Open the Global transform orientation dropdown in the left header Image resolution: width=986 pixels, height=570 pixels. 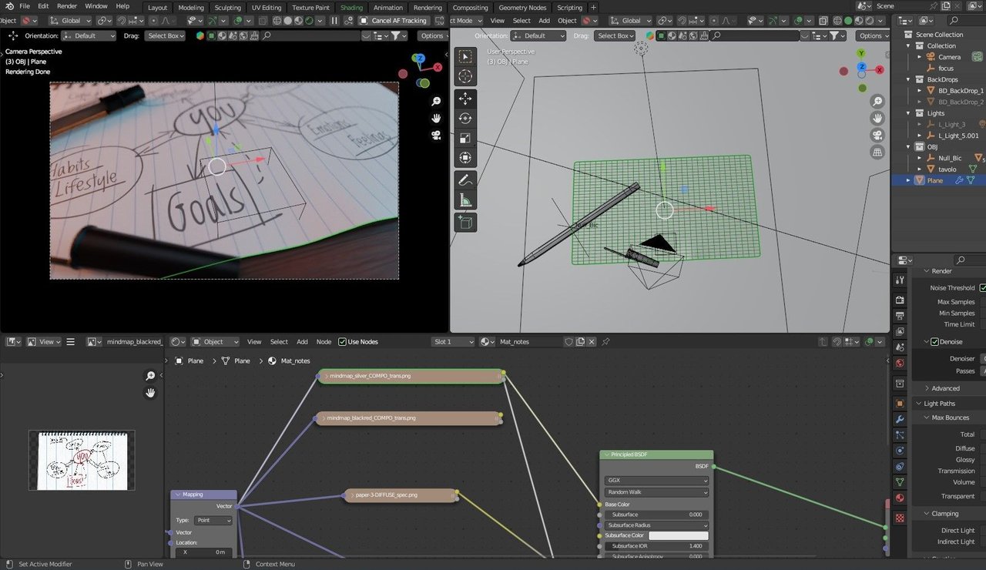coord(71,20)
